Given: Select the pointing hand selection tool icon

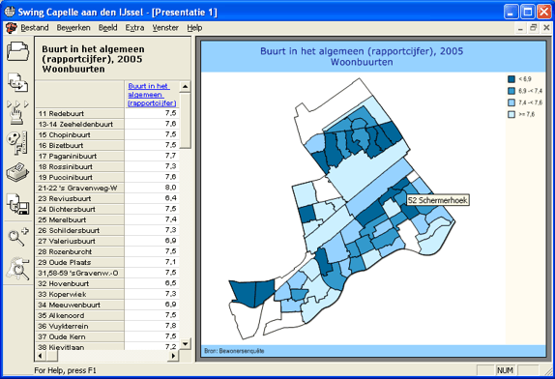Looking at the screenshot, I should coord(17,112).
